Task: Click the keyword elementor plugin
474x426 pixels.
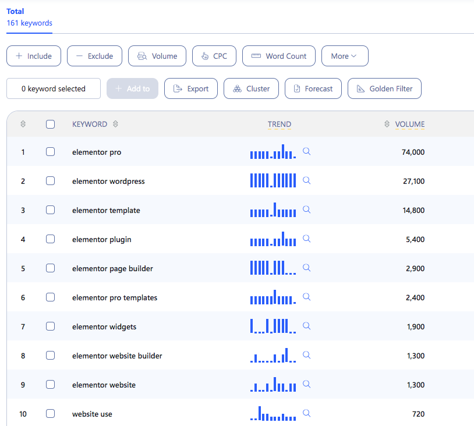Action: (x=101, y=240)
